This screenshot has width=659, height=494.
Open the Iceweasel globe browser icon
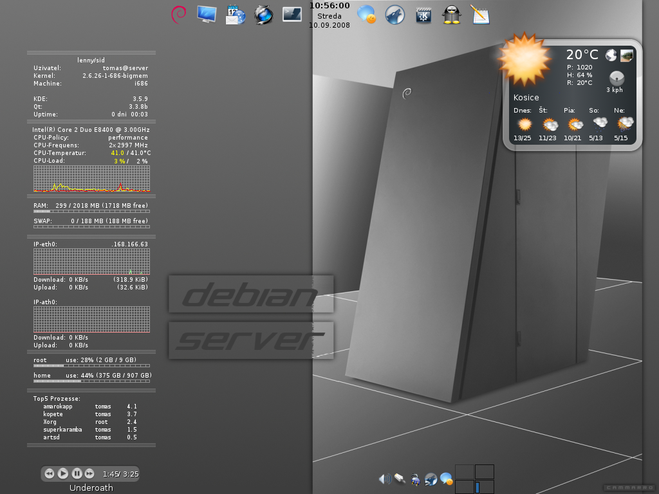264,15
